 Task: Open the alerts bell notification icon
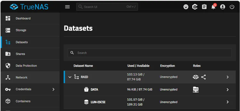tap(213, 7)
